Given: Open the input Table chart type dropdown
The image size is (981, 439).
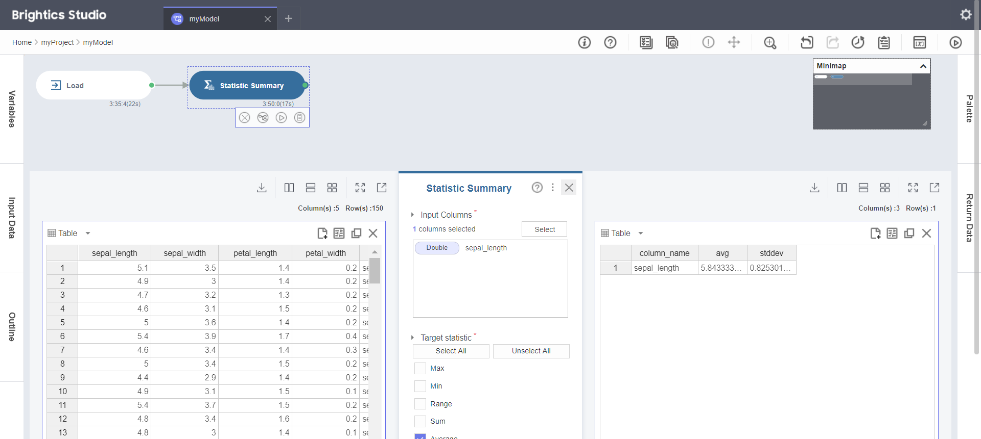Looking at the screenshot, I should [88, 234].
